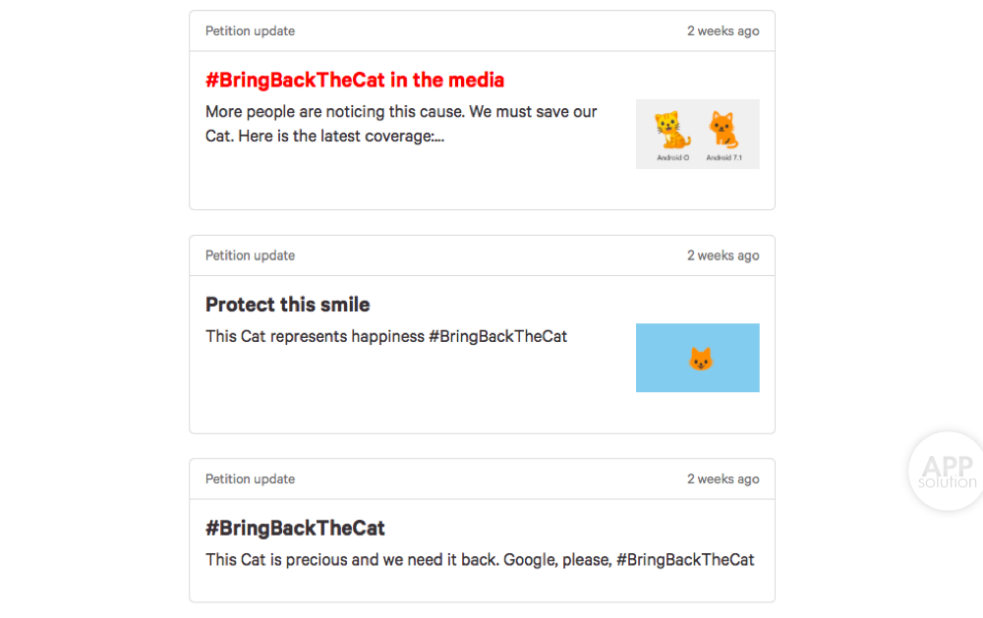
Task: Click the #BringBackTheCat hashtag after "represents happiness"
Action: 497,336
